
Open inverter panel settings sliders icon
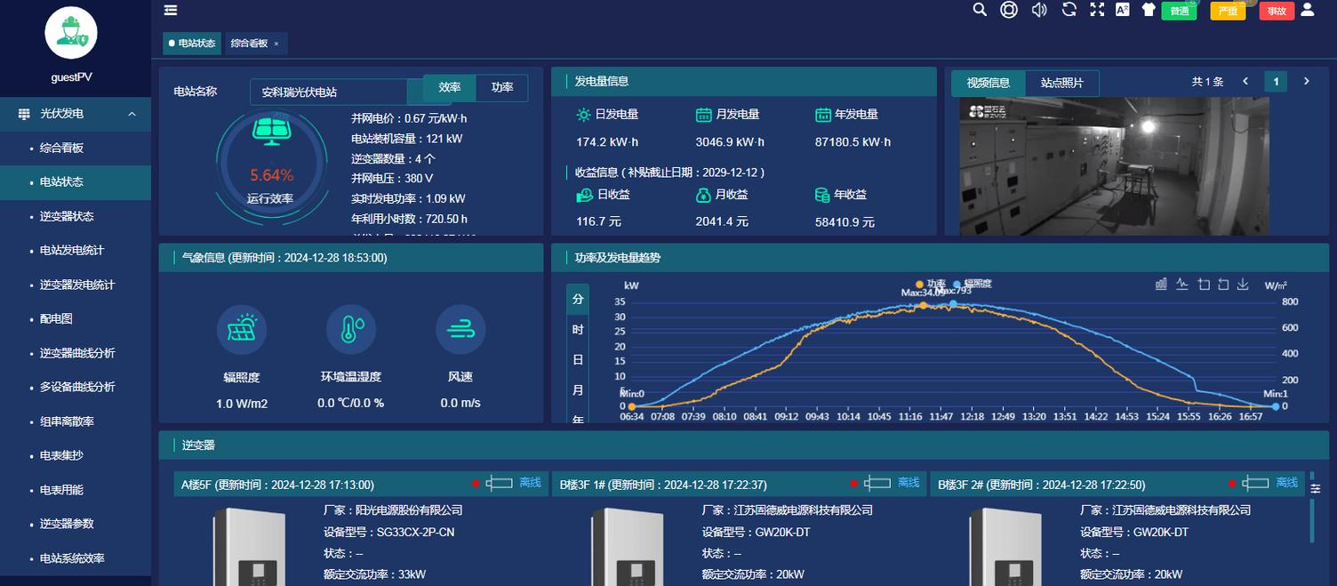[1316, 488]
